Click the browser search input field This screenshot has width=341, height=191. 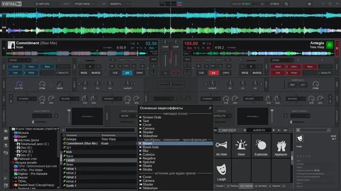coord(100,130)
